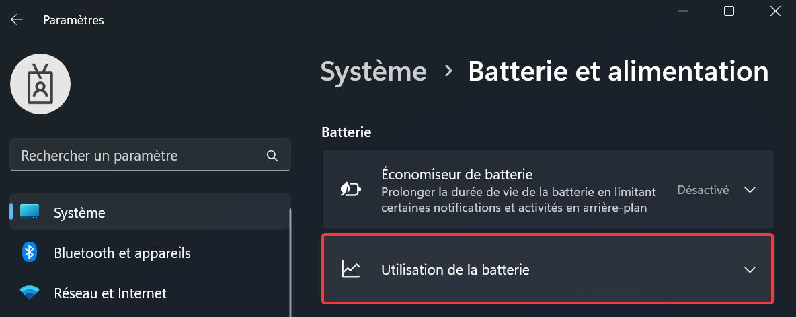The height and width of the screenshot is (317, 796).
Task: Open the Désactivé status dropdown
Action: pyautogui.click(x=703, y=190)
